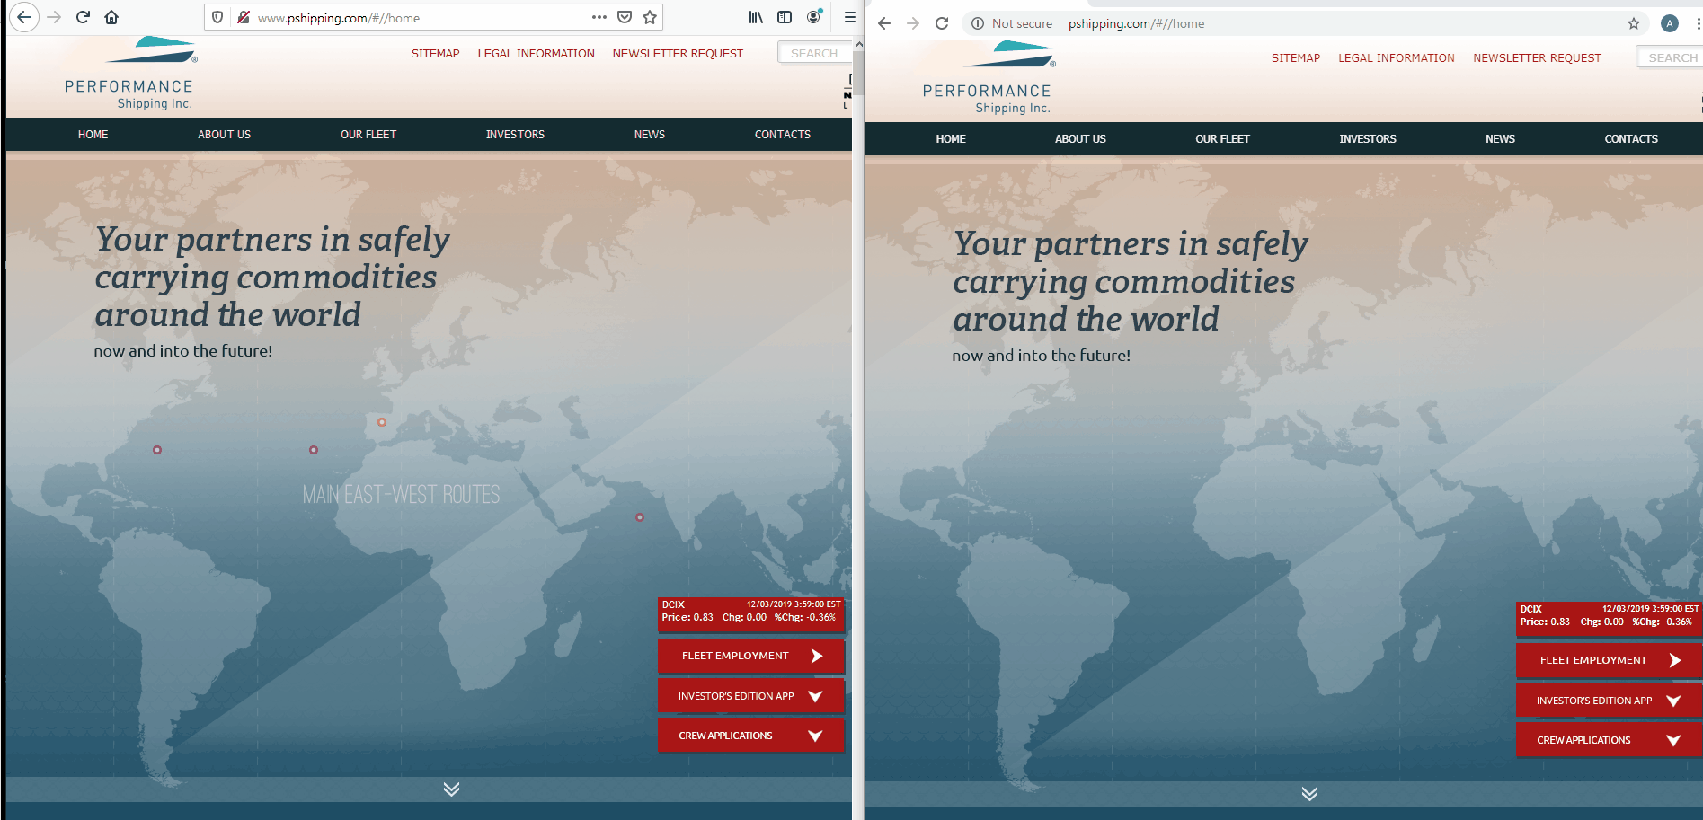Open the Firefox account profile icon
Image resolution: width=1703 pixels, height=820 pixels.
pyautogui.click(x=813, y=16)
